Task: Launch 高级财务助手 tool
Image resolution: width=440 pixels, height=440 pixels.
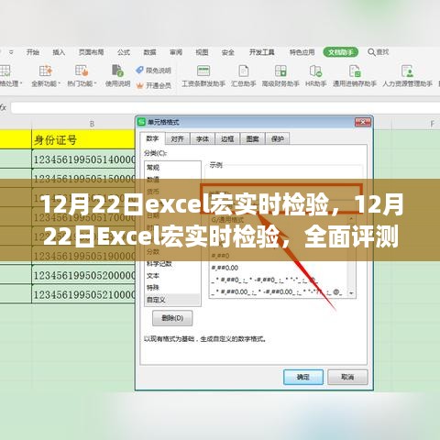Action: click(280, 76)
